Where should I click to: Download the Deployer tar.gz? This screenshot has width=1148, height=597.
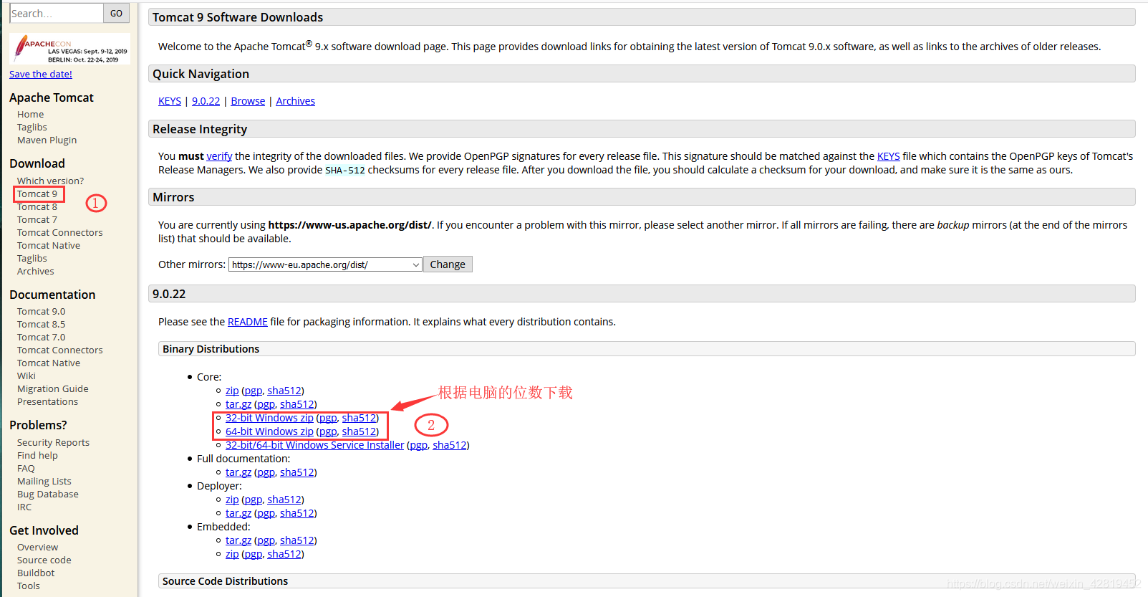click(238, 513)
